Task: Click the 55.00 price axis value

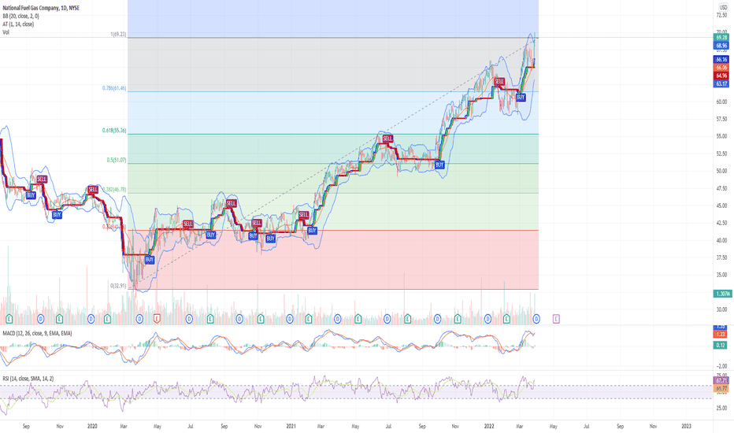Action: click(721, 136)
